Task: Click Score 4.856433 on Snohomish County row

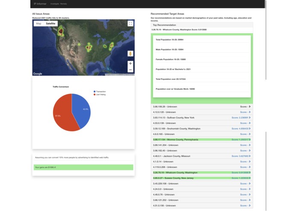Action: [240, 129]
